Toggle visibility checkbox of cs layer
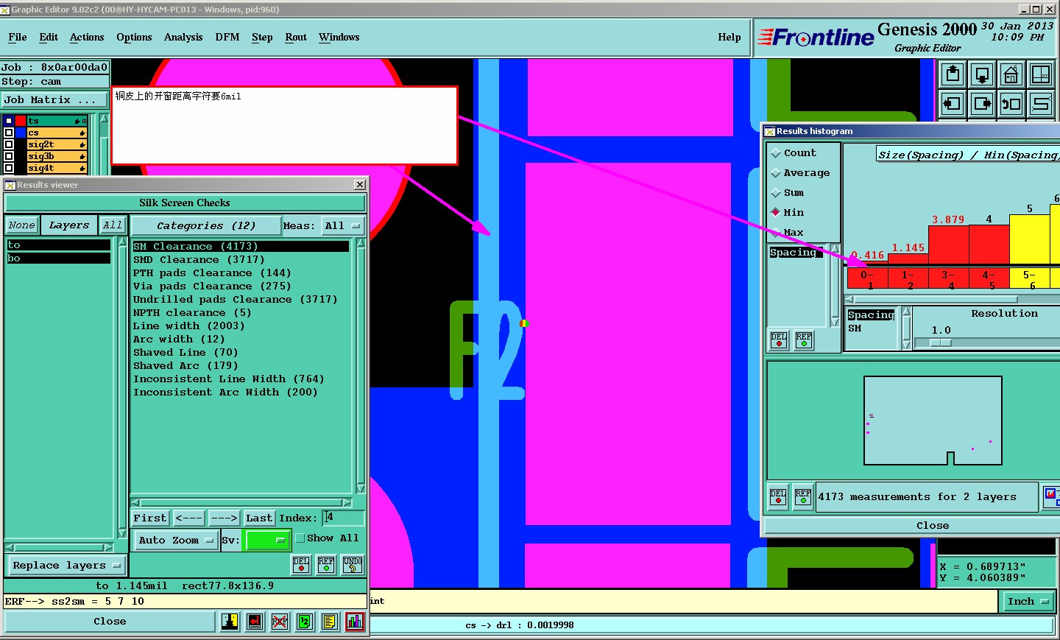Image resolution: width=1060 pixels, height=640 pixels. 9,133
